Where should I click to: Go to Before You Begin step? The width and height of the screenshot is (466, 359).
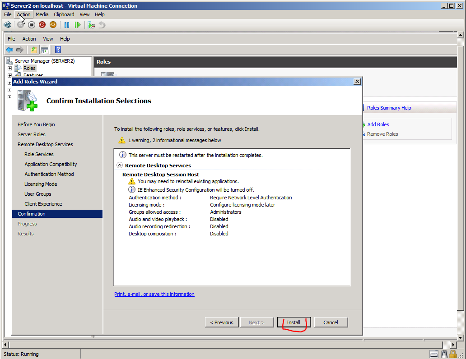click(36, 124)
